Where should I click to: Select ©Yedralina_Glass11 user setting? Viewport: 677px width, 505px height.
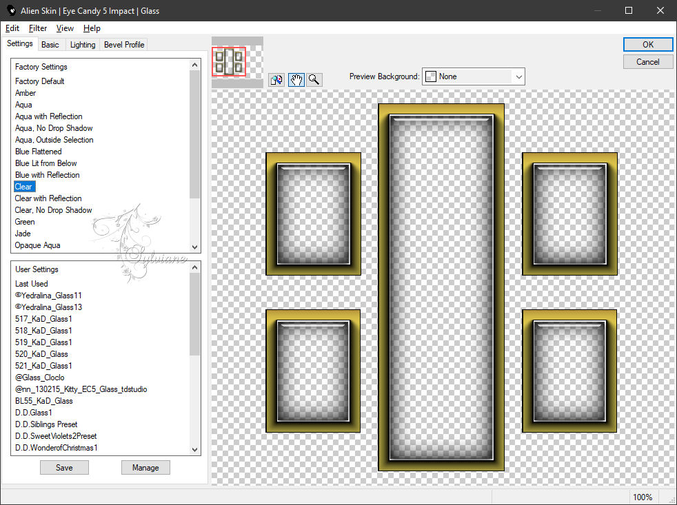click(48, 296)
